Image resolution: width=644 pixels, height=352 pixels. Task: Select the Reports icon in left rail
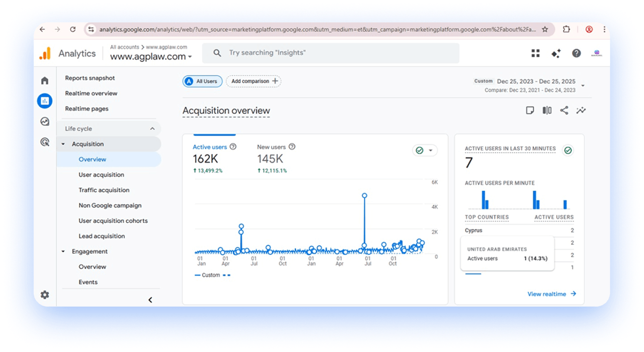[x=45, y=101]
